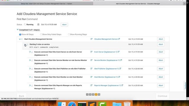Abort the Alert Publisher start command
Viewport: 189px width, 106px height.
coord(161,69)
